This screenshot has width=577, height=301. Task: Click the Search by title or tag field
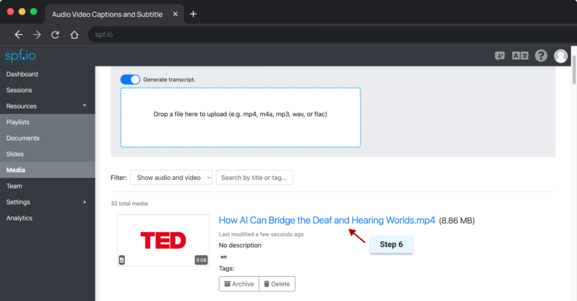pos(254,178)
